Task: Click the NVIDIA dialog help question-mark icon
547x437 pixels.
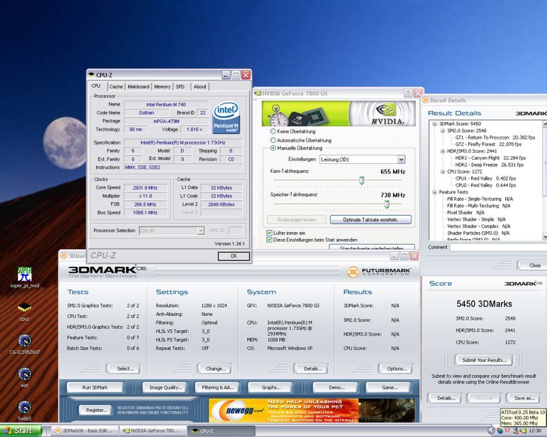Action: pos(408,93)
